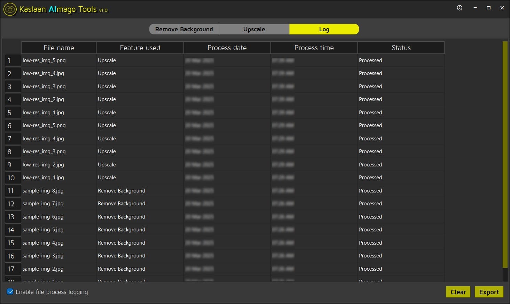This screenshot has height=304, width=510.
Task: Close the Kaslaan AImage Tools window
Action: 502,8
